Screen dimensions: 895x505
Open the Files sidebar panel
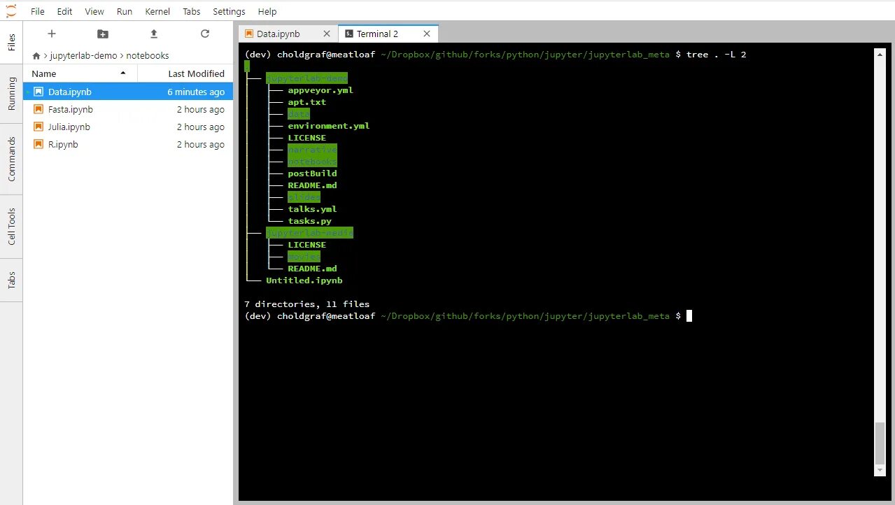[x=11, y=43]
